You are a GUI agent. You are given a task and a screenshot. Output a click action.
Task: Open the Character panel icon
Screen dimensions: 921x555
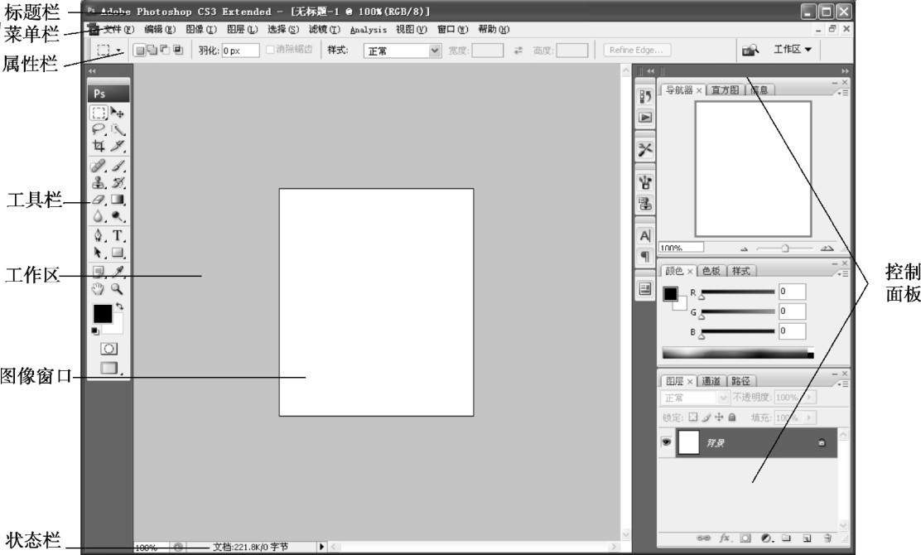coord(645,236)
